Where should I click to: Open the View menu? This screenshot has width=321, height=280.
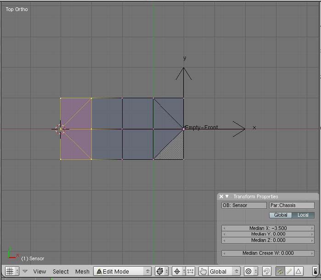[x=39, y=271]
